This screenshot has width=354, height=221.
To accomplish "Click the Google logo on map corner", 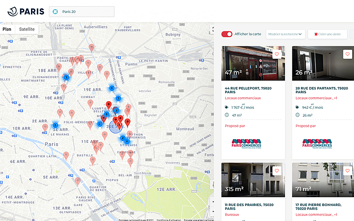I will (6, 219).
